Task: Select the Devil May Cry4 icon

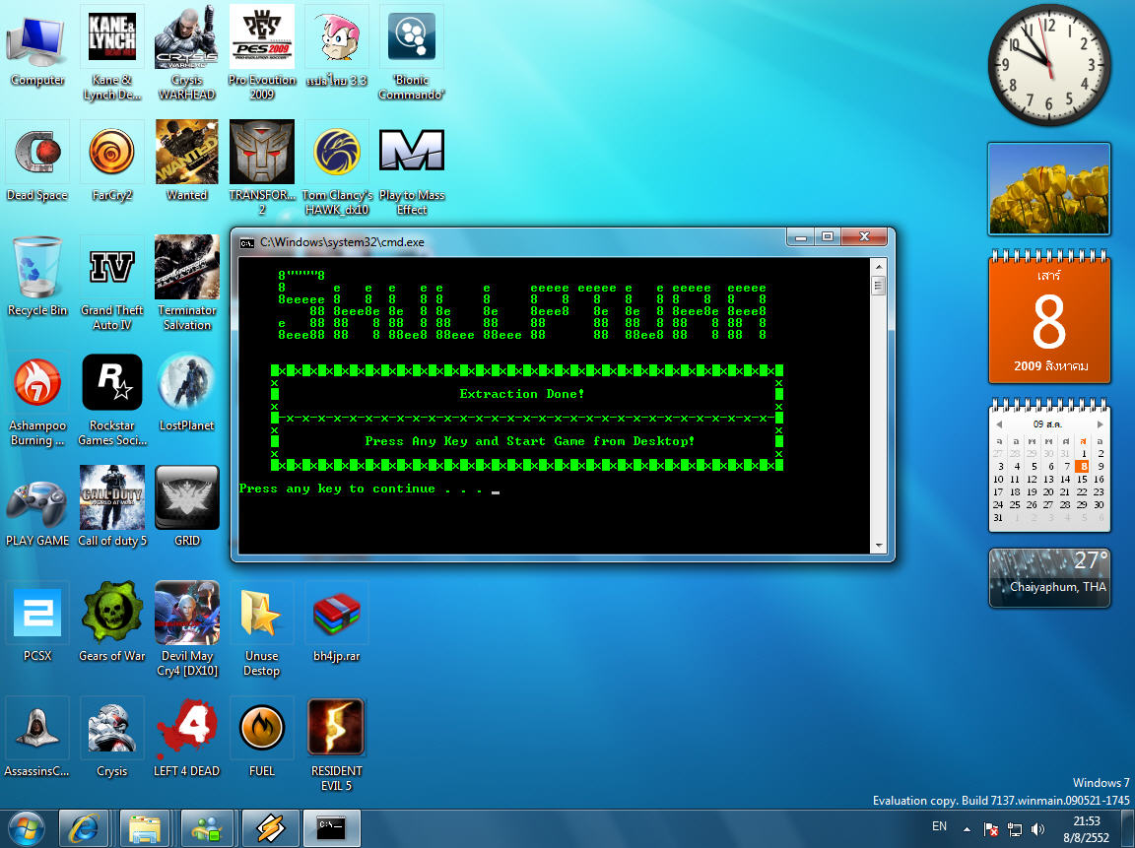Action: tap(187, 629)
